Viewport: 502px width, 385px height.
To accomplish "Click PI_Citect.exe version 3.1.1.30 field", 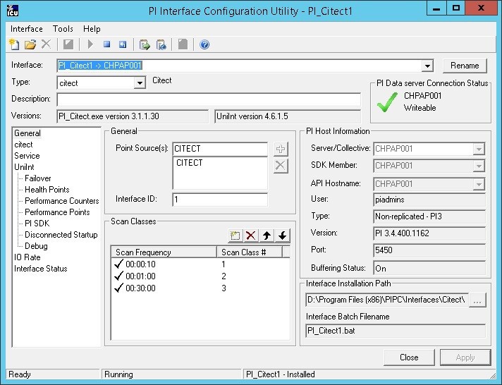I will (x=133, y=116).
